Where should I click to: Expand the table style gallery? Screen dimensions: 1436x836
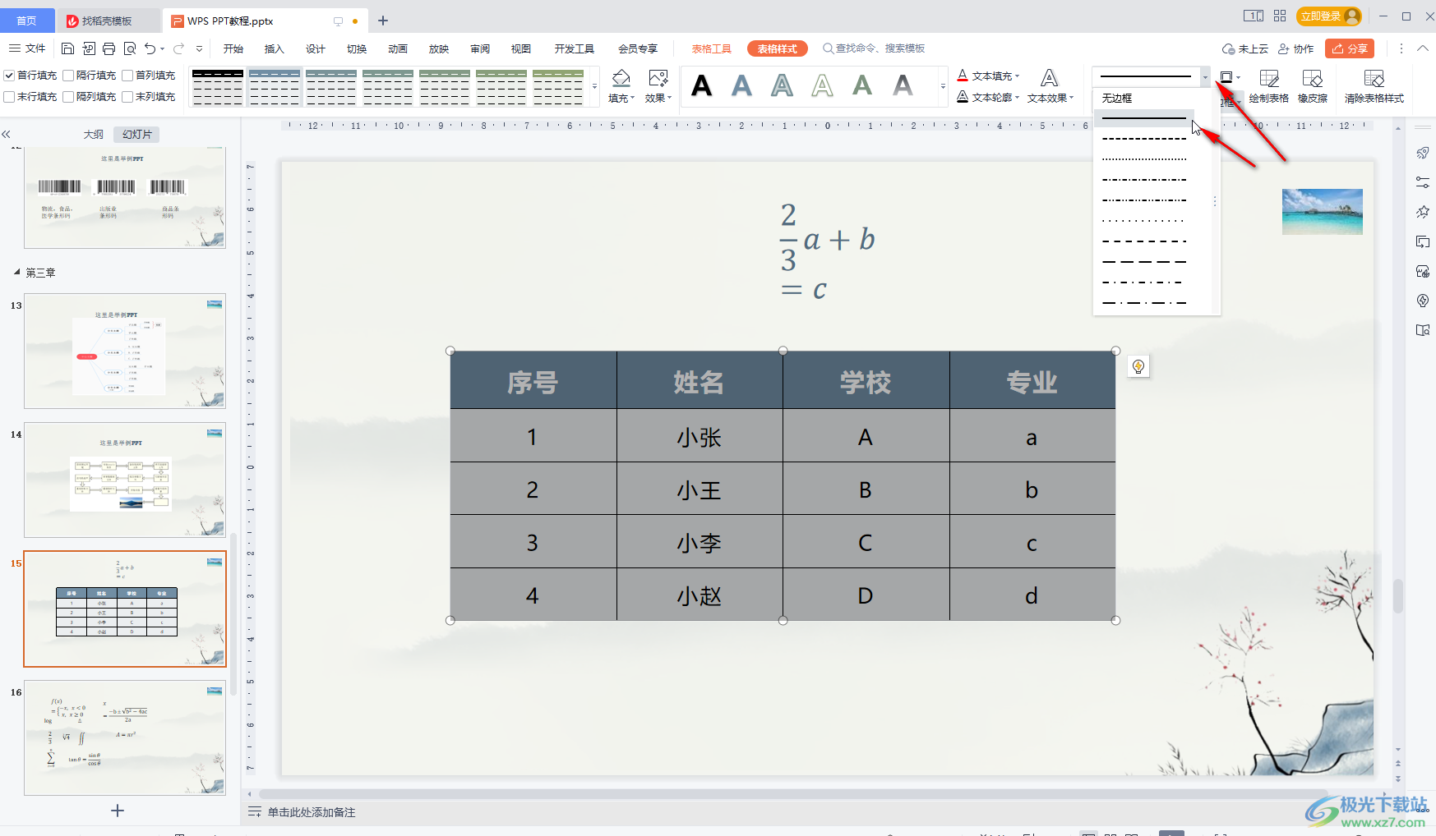tap(594, 86)
